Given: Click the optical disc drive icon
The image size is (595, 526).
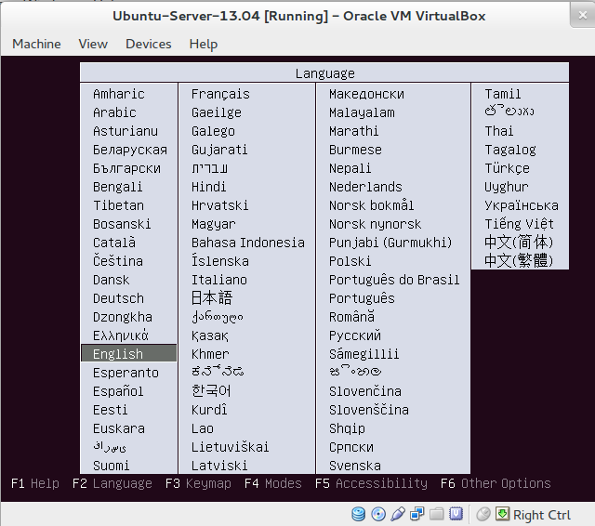Looking at the screenshot, I should click(x=378, y=514).
